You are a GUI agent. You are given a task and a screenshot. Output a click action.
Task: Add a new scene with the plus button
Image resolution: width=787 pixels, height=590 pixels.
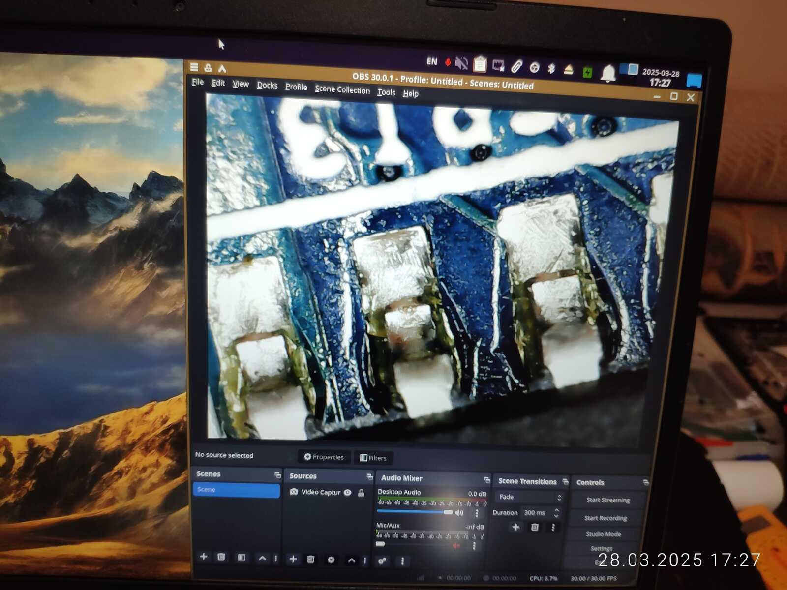coord(203,557)
